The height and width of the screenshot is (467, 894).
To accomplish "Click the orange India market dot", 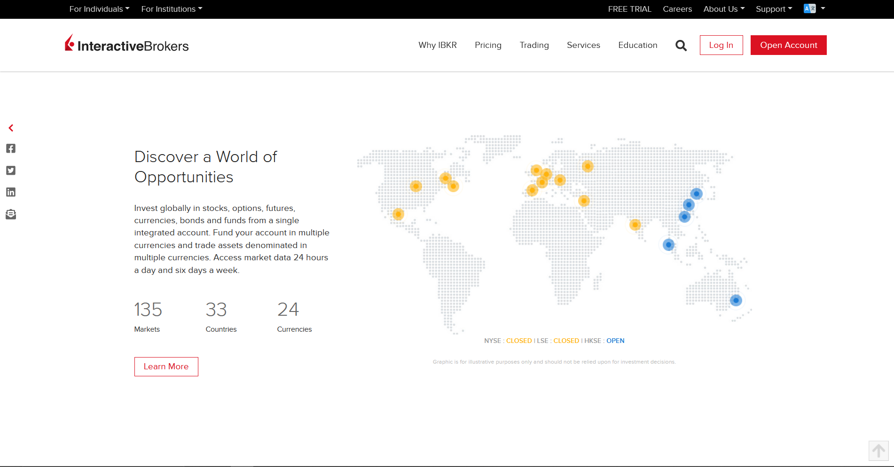I will click(635, 225).
